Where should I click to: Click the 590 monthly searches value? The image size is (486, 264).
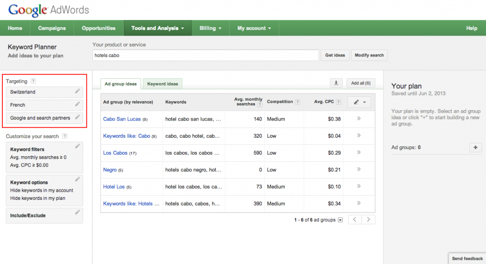pos(258,152)
